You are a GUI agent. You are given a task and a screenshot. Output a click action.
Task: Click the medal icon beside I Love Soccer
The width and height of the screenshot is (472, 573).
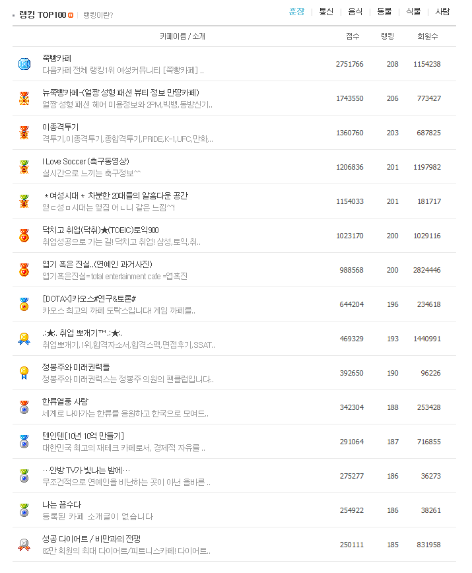(x=24, y=167)
